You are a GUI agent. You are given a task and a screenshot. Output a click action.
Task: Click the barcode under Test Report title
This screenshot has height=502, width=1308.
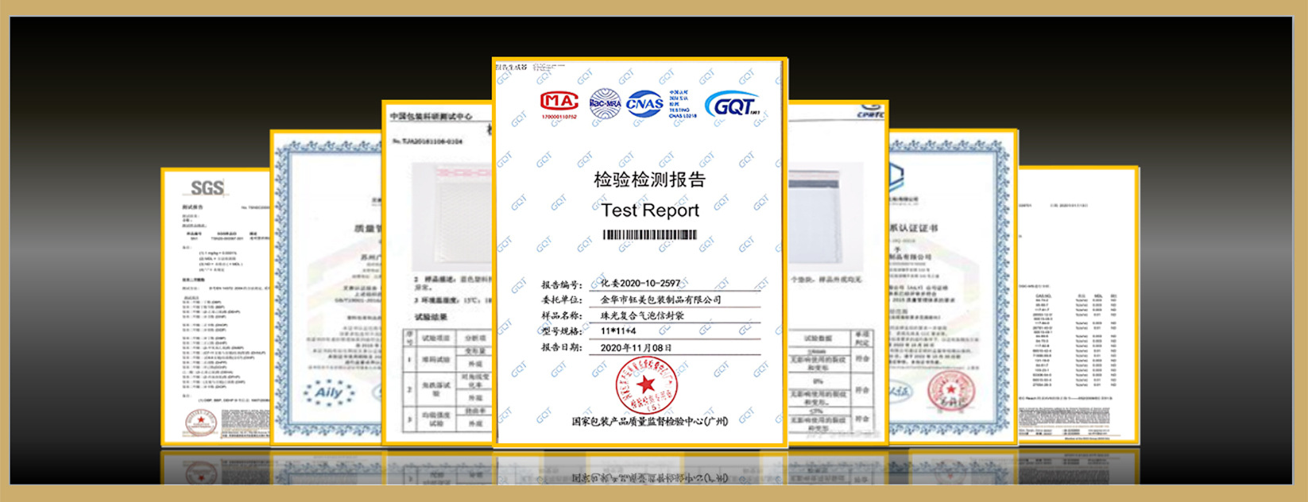click(x=649, y=234)
